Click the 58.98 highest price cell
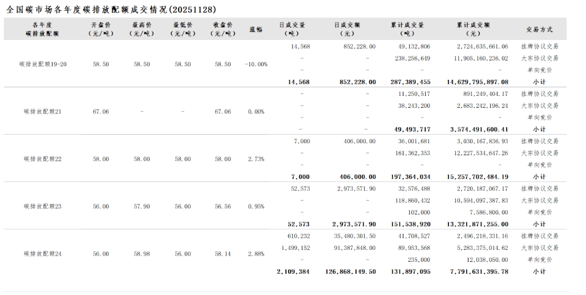The width and height of the screenshot is (586, 295). pos(142,253)
